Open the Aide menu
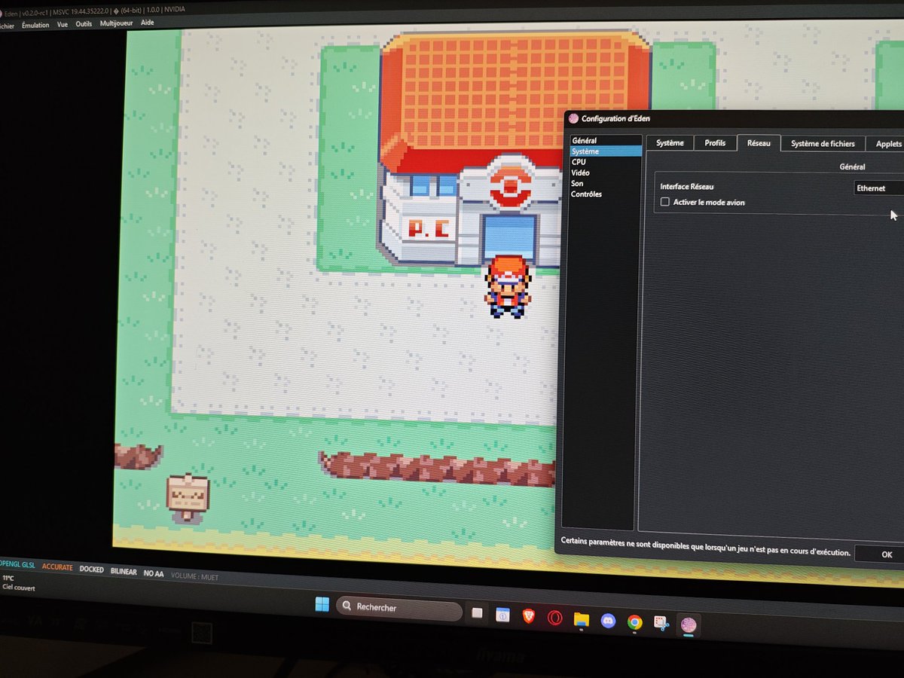The height and width of the screenshot is (678, 904). tap(148, 23)
